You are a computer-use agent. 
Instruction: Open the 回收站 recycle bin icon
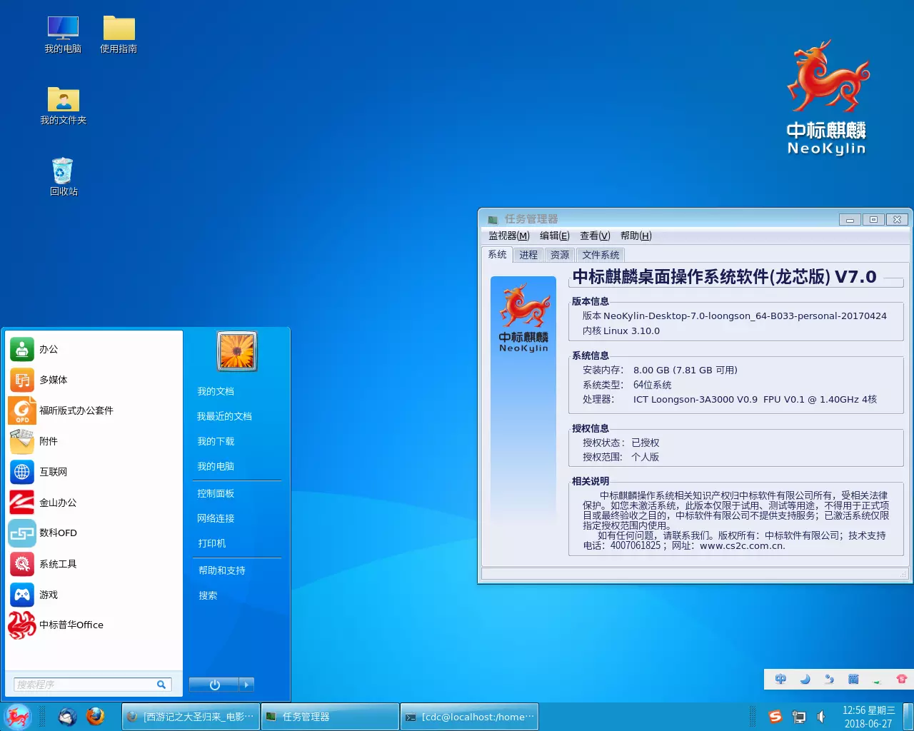pyautogui.click(x=63, y=176)
